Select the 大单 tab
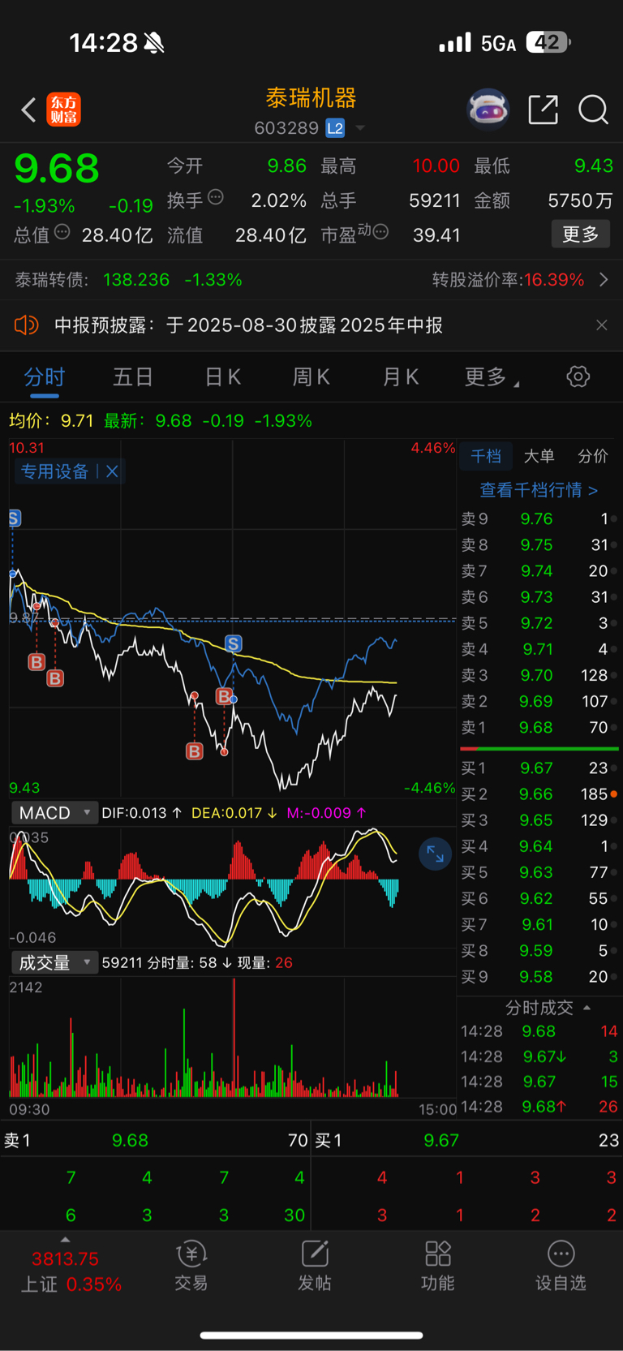623x1351 pixels. [x=539, y=456]
